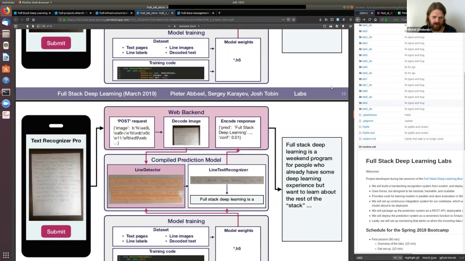The width and height of the screenshot is (465, 261).
Task: Open LibreOffice Writer from the dock
Action: [6, 57]
